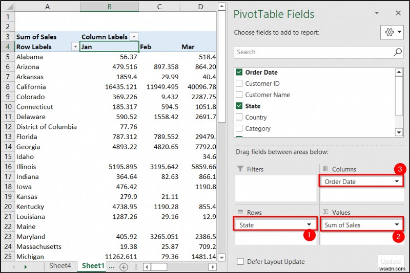Open the Sum of Sales field dropdown

(397, 225)
